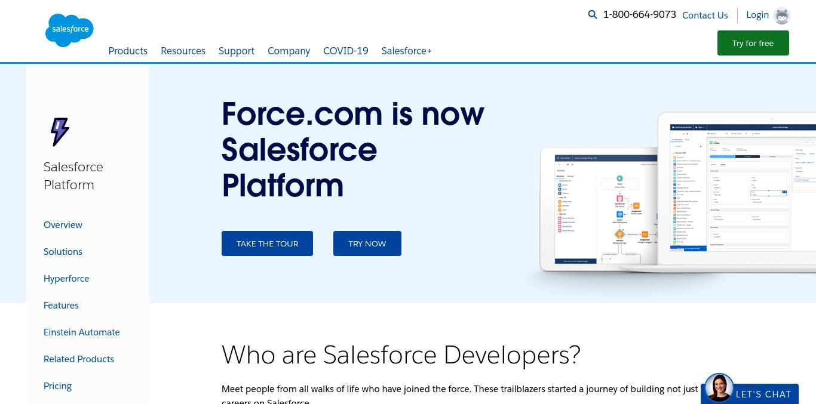
Task: Call number 1-800-664-9073 link
Action: tap(640, 14)
